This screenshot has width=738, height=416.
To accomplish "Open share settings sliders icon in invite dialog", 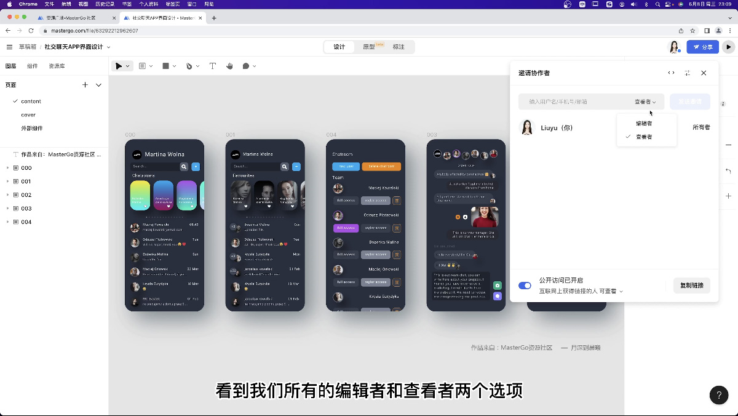I will coord(687,73).
